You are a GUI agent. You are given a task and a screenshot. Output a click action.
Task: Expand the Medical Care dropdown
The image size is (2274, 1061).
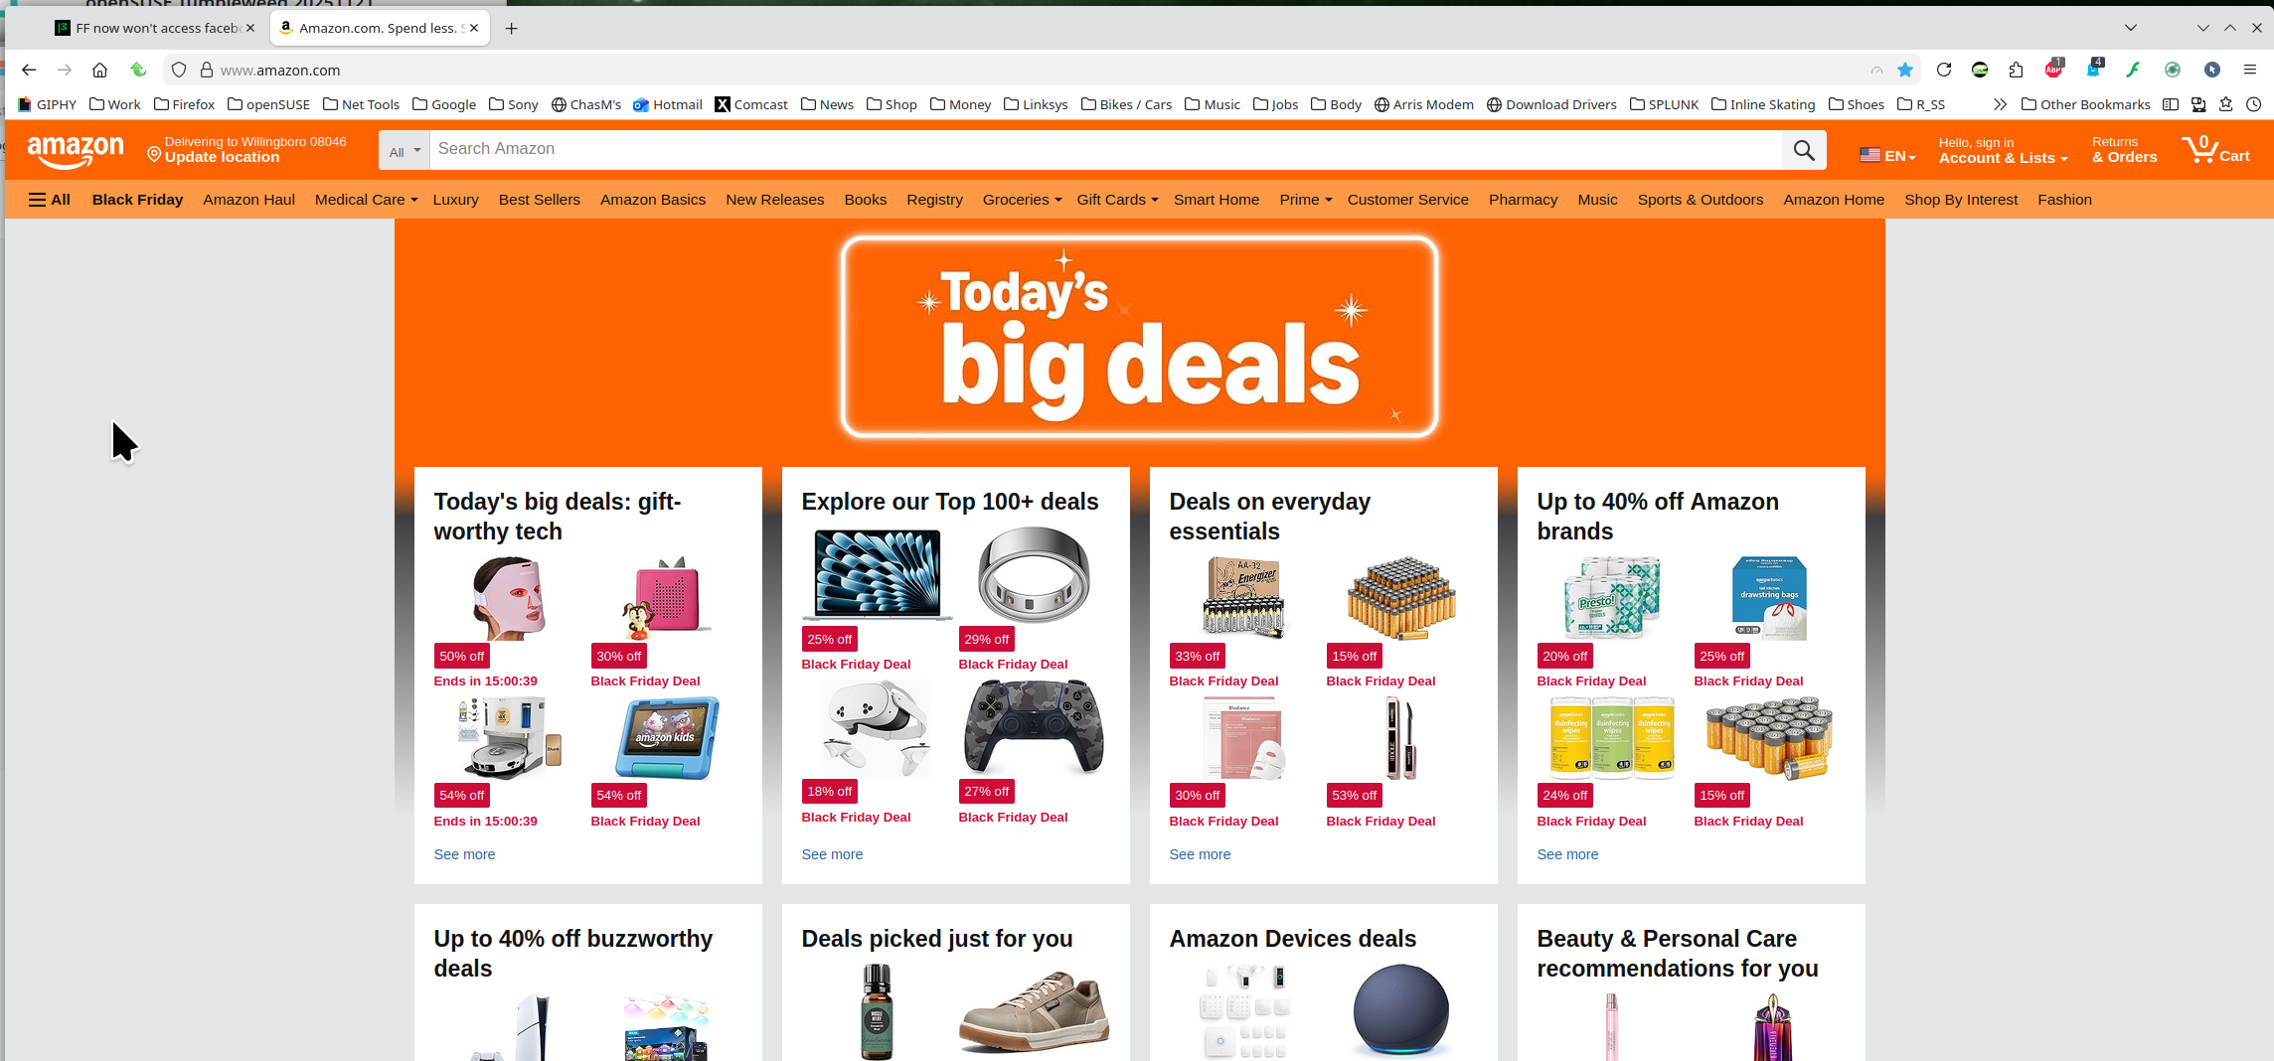[x=366, y=200]
